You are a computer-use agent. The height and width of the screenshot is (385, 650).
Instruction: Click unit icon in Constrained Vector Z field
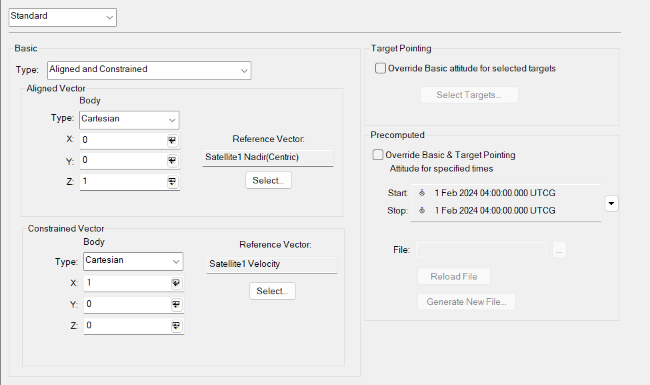176,326
